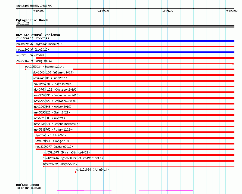This screenshot has height=194, width=242.
Task: Click the red bar under nsv4438271
Action: tap(134, 127)
